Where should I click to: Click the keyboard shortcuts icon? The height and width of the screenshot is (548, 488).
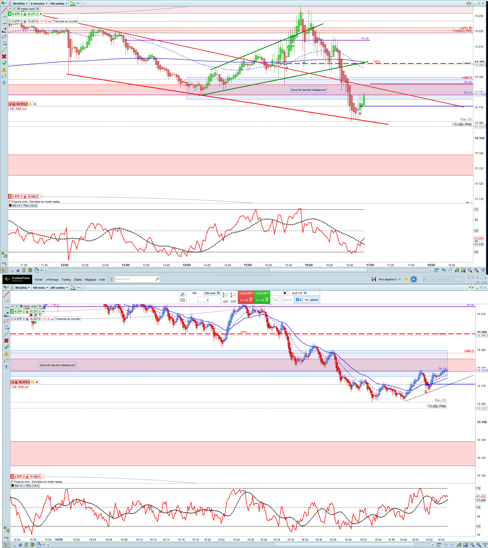click(183, 300)
